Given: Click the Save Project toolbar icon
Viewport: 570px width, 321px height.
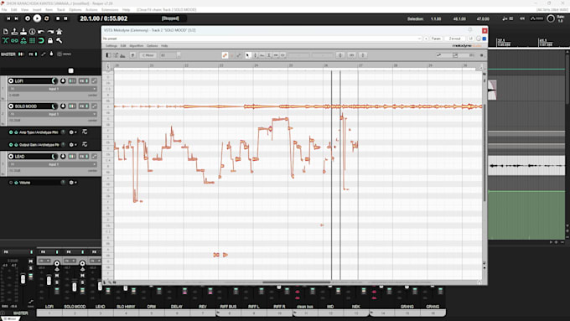Looking at the screenshot, I should (x=23, y=32).
